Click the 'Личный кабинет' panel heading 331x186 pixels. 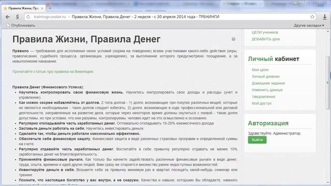coord(274,59)
